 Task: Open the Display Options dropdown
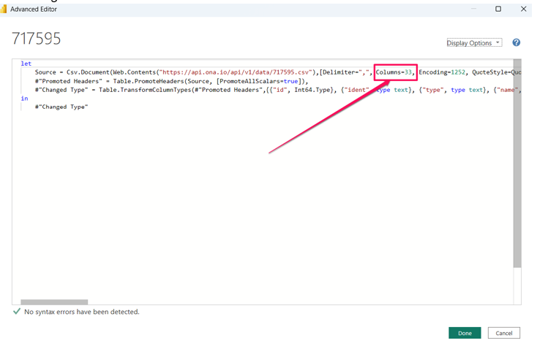(474, 43)
